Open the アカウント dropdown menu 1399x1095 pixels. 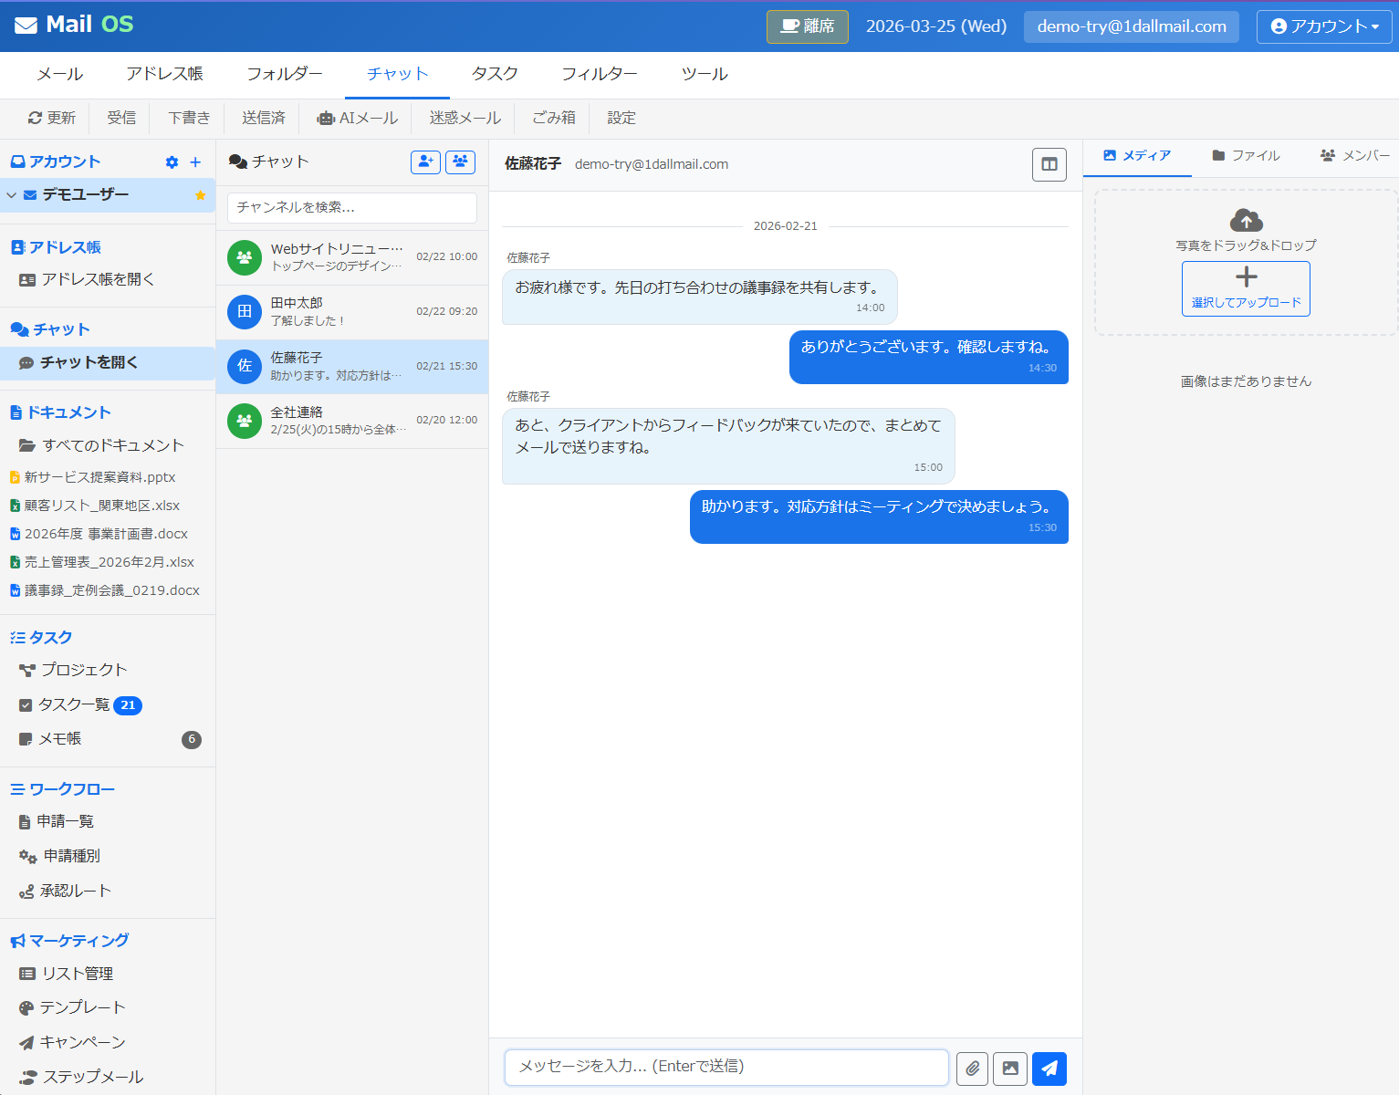[x=1324, y=26]
